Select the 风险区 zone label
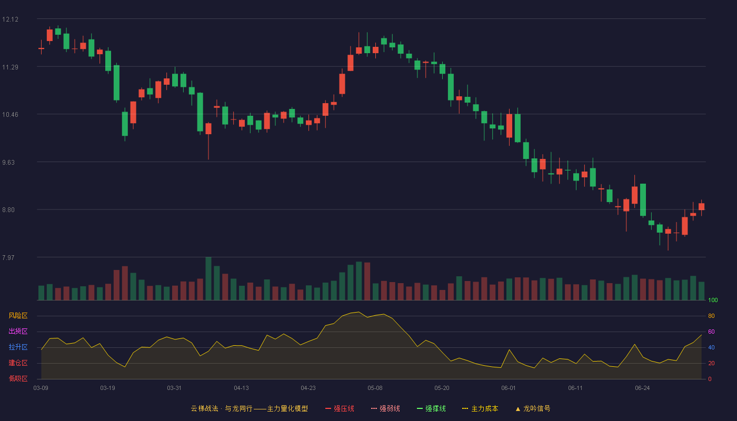The image size is (737, 421). tap(18, 316)
